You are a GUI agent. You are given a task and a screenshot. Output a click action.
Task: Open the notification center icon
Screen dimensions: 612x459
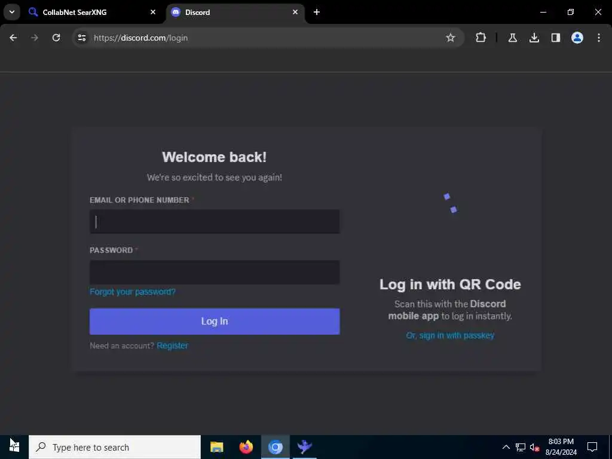592,447
